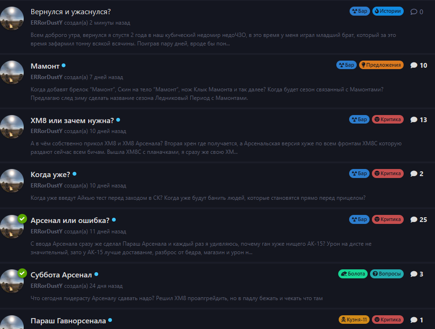Click the author avatar beside Мамонт topic
This screenshot has height=329, width=435.
point(12,72)
